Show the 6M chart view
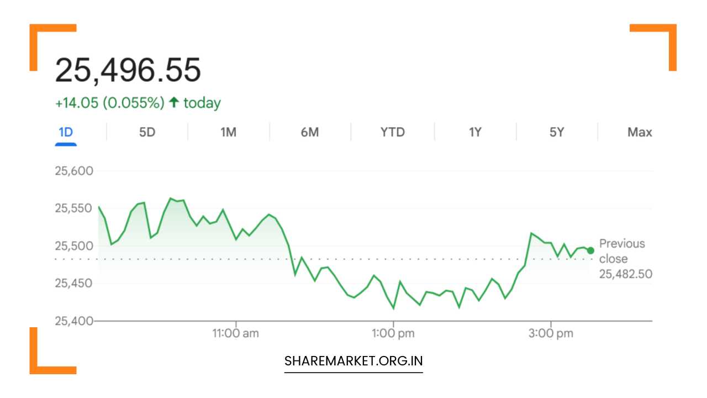The width and height of the screenshot is (707, 398). pos(310,132)
